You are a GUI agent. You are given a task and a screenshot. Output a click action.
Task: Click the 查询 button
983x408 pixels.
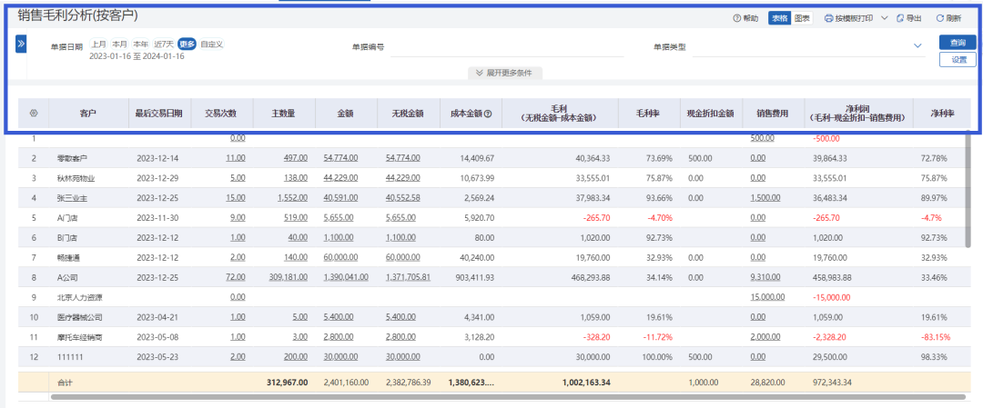pyautogui.click(x=958, y=43)
